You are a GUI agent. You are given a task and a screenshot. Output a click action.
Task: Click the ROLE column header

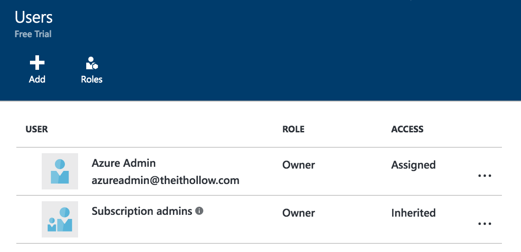click(x=293, y=129)
